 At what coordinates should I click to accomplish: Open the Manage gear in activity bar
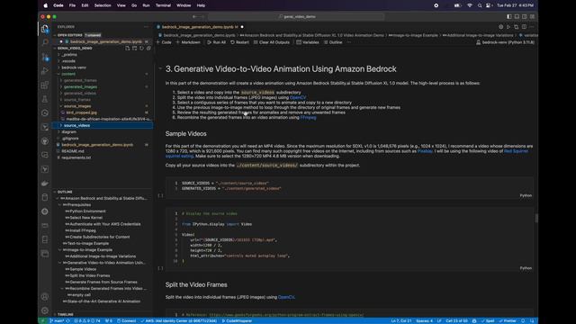[x=45, y=310]
